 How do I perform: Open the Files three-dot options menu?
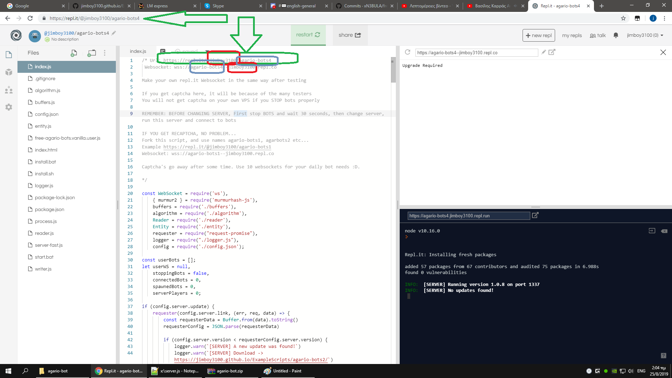point(105,53)
